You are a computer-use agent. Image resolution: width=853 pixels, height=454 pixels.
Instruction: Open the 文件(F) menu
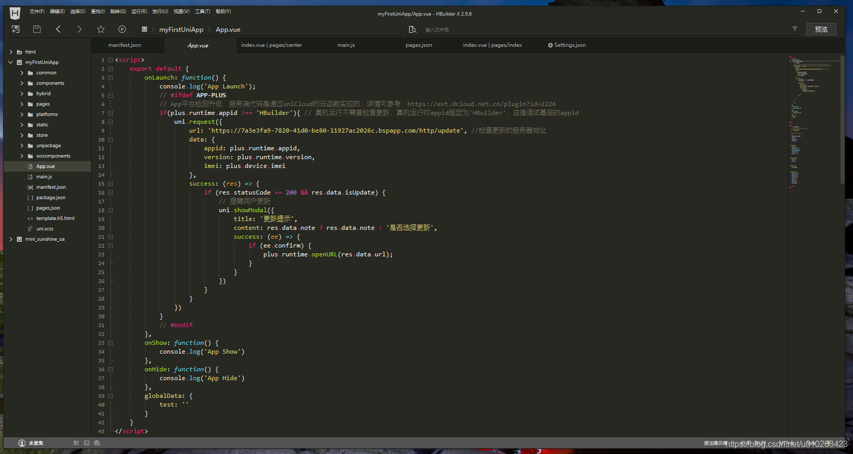pyautogui.click(x=37, y=11)
